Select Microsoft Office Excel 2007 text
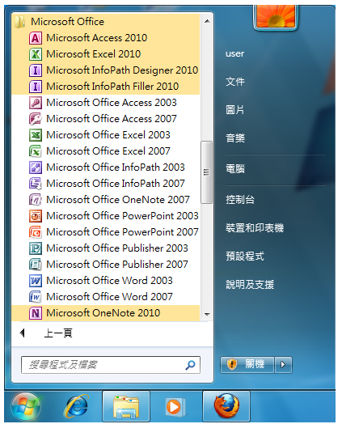342x424 pixels. pos(108,151)
